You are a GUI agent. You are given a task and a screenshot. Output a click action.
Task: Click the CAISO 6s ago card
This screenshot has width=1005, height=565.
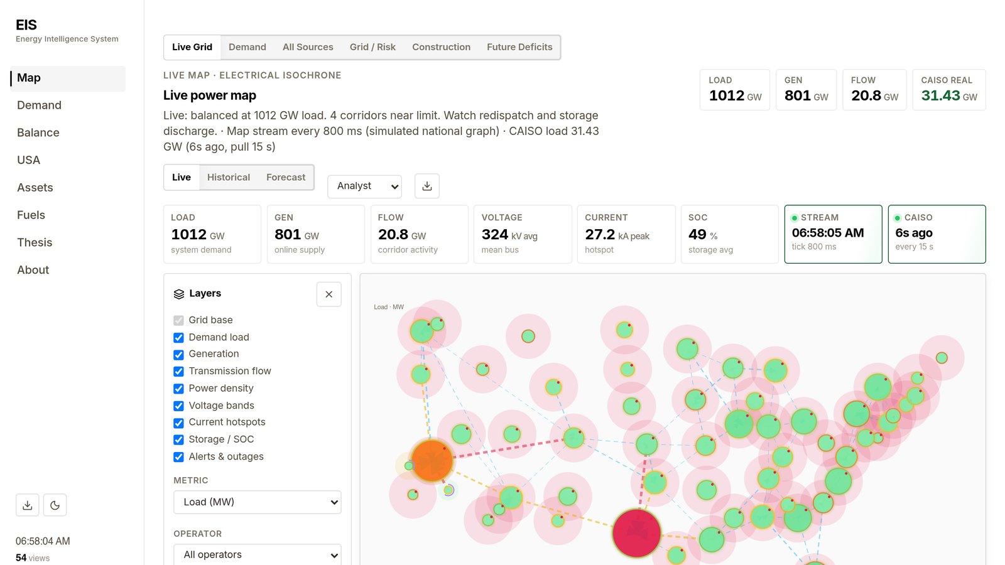click(x=937, y=234)
